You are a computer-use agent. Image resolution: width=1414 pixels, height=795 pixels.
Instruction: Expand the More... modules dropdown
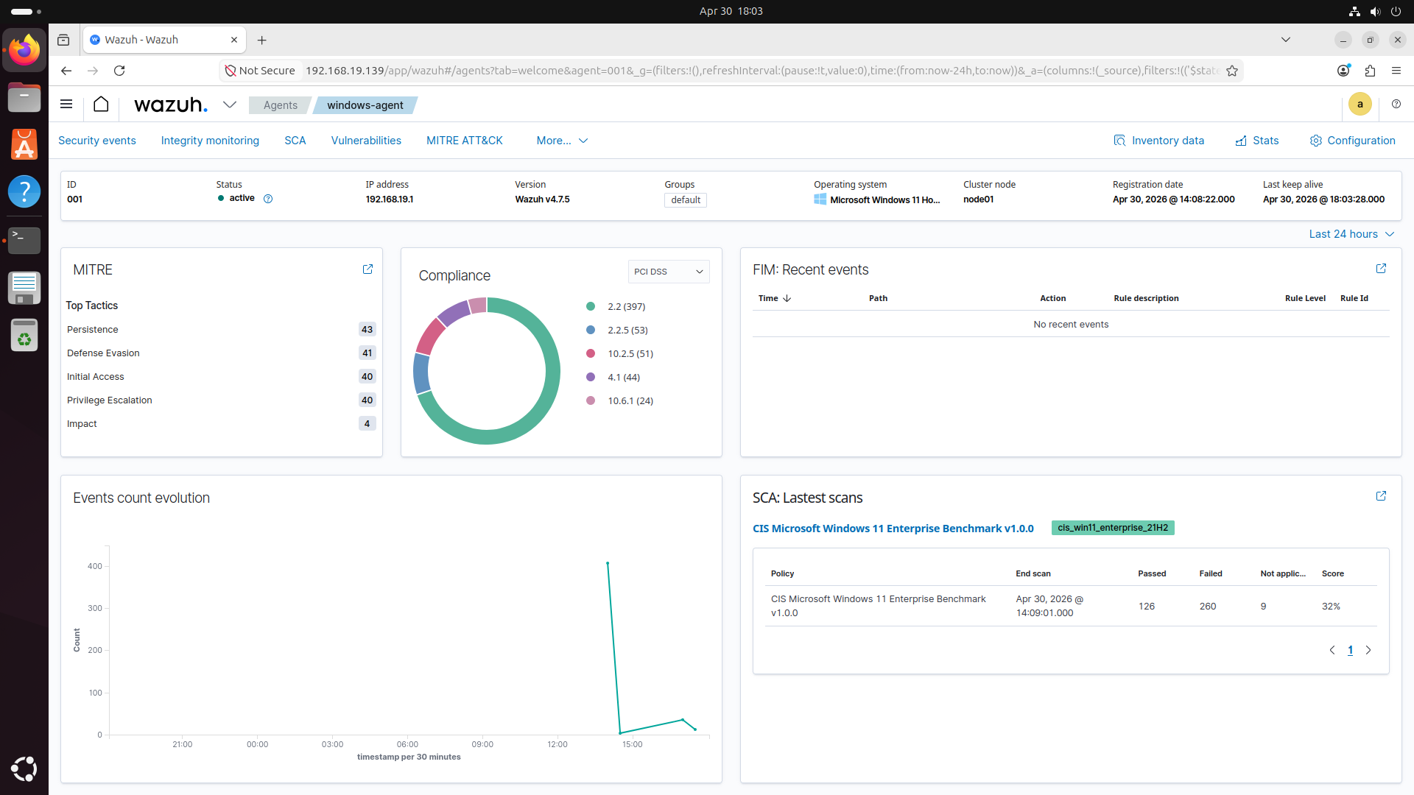click(x=562, y=141)
